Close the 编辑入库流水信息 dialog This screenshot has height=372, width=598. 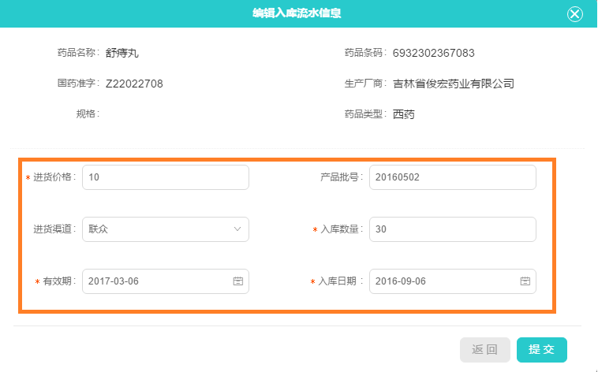pos(575,14)
